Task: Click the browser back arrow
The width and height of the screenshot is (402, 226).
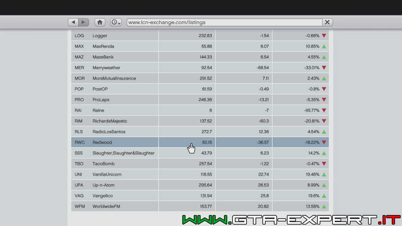Action: (73, 22)
